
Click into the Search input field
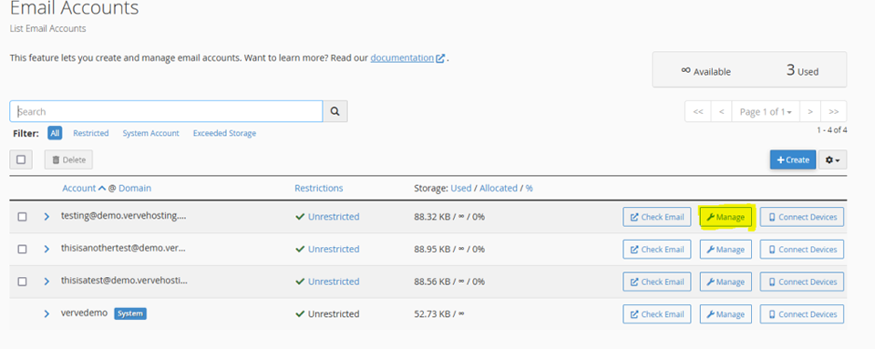pyautogui.click(x=166, y=111)
